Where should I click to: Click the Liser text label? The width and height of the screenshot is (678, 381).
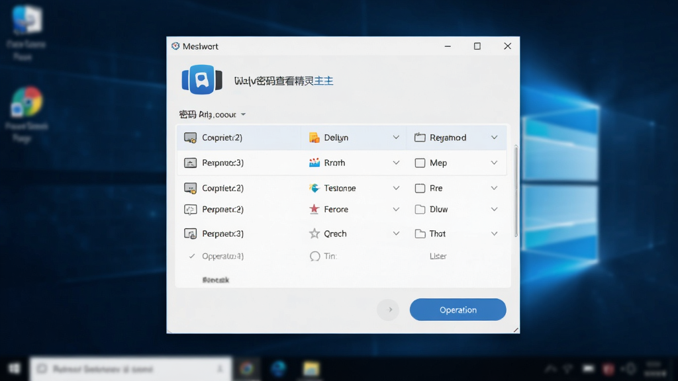[438, 256]
